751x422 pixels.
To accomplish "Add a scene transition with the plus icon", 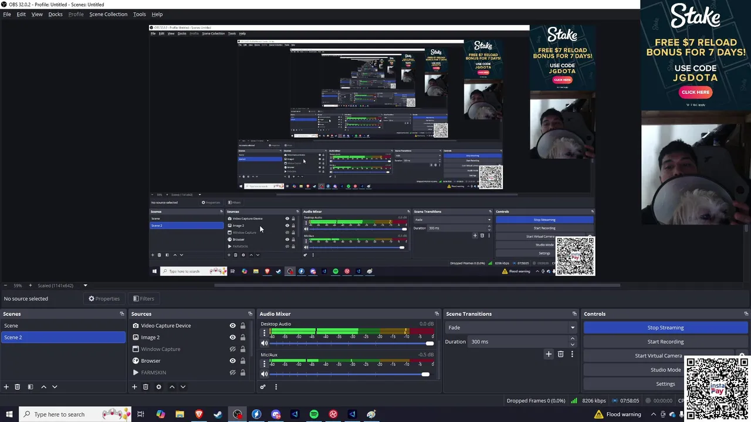I will pos(549,354).
